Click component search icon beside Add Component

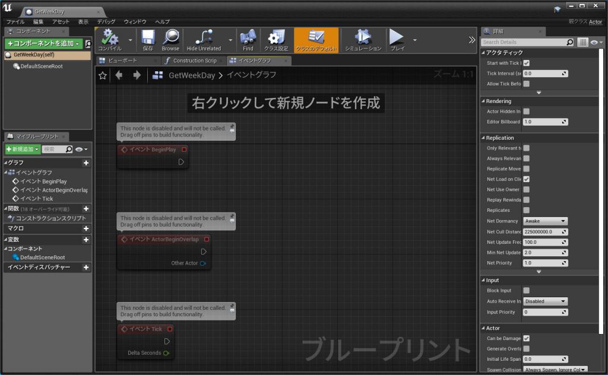[x=88, y=44]
